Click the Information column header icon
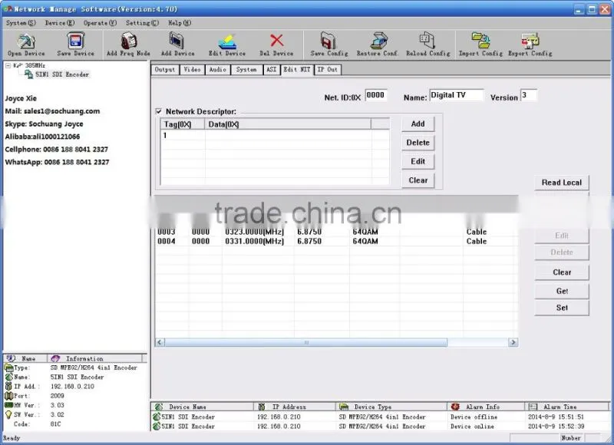Screen dimensions: 614x445 coord(55,358)
